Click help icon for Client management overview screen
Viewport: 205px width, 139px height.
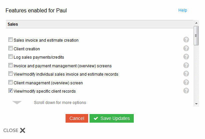coord(186,82)
